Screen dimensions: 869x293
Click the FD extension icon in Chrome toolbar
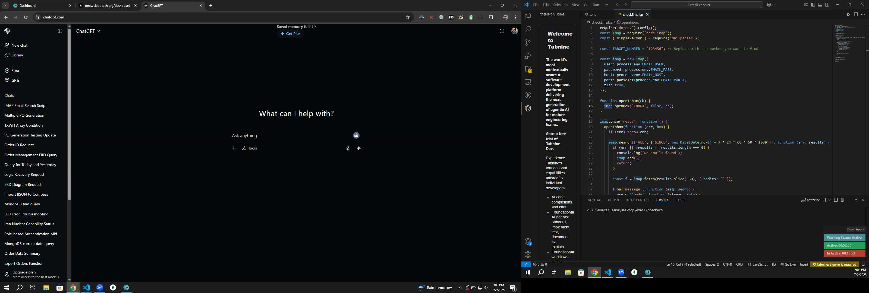click(x=451, y=17)
